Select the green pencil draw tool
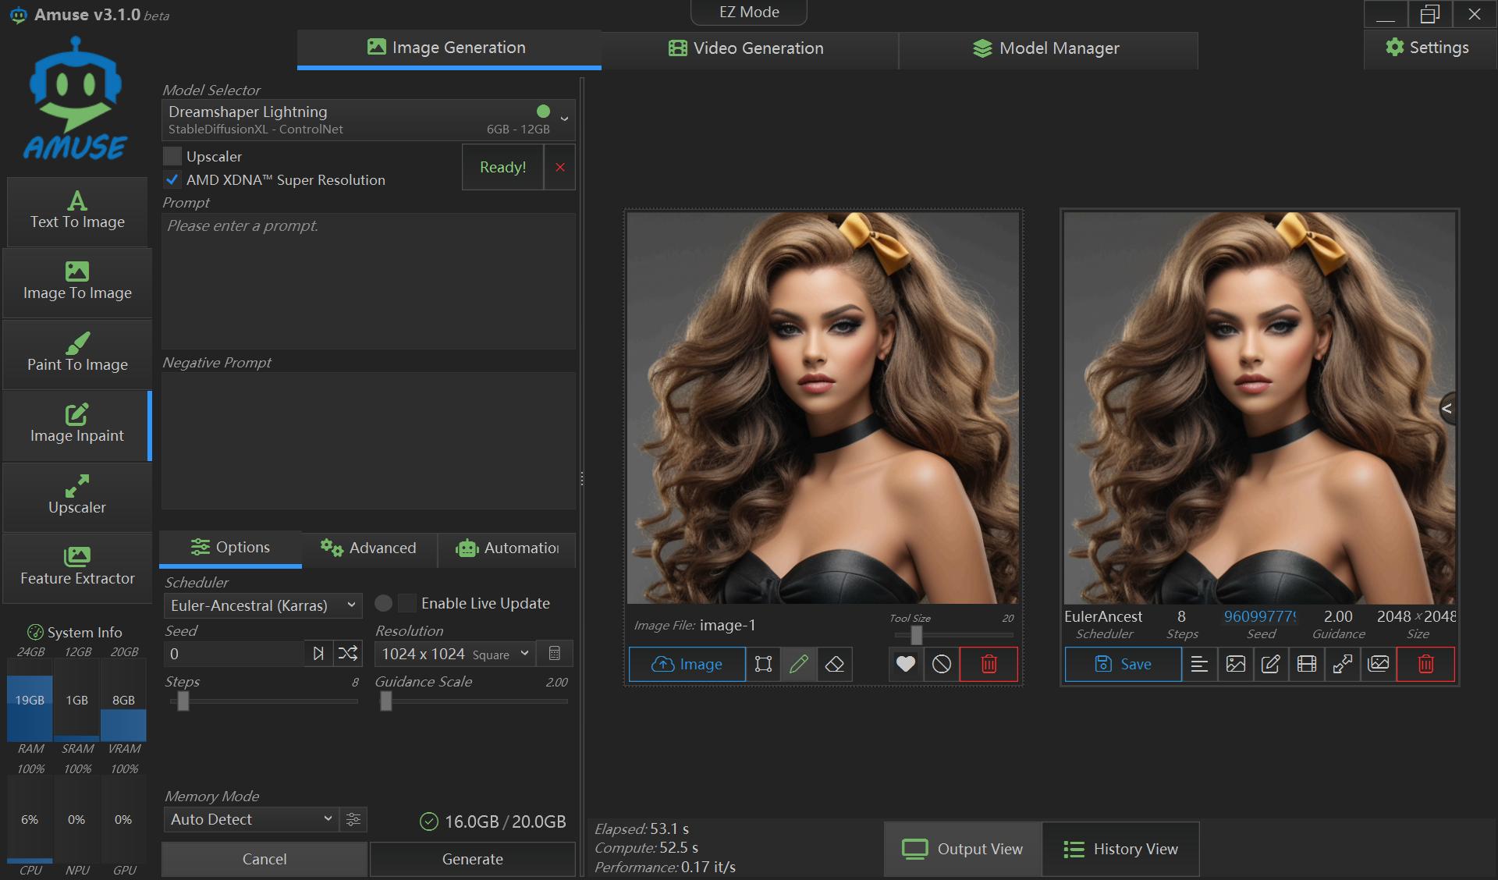The image size is (1498, 880). [798, 664]
